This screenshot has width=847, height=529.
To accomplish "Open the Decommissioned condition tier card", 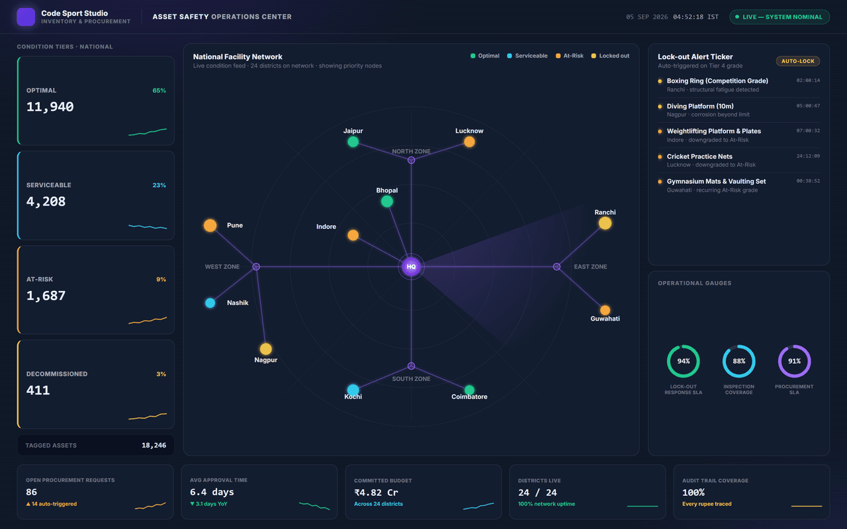I will (96, 384).
